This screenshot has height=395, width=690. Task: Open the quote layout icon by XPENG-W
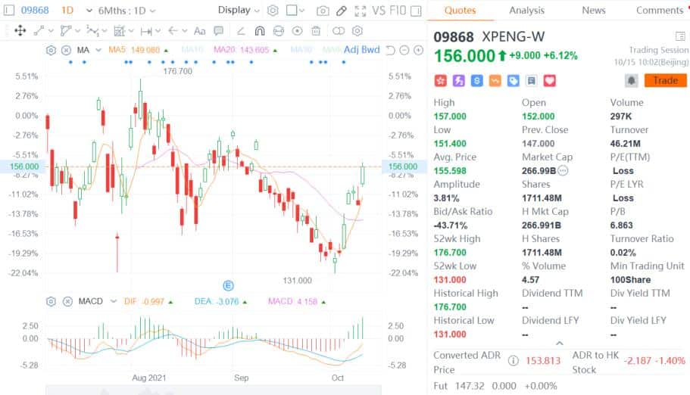(680, 36)
